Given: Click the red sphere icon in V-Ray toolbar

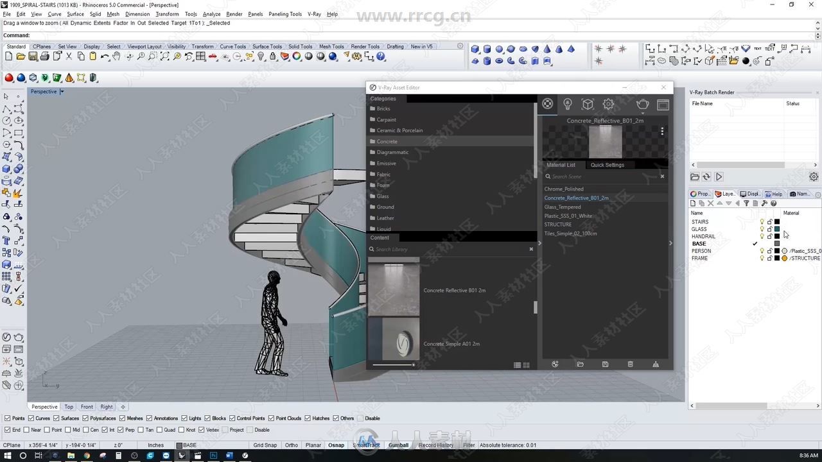Looking at the screenshot, I should pos(9,78).
